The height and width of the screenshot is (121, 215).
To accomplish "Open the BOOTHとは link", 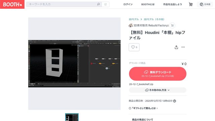I will 148,4.
